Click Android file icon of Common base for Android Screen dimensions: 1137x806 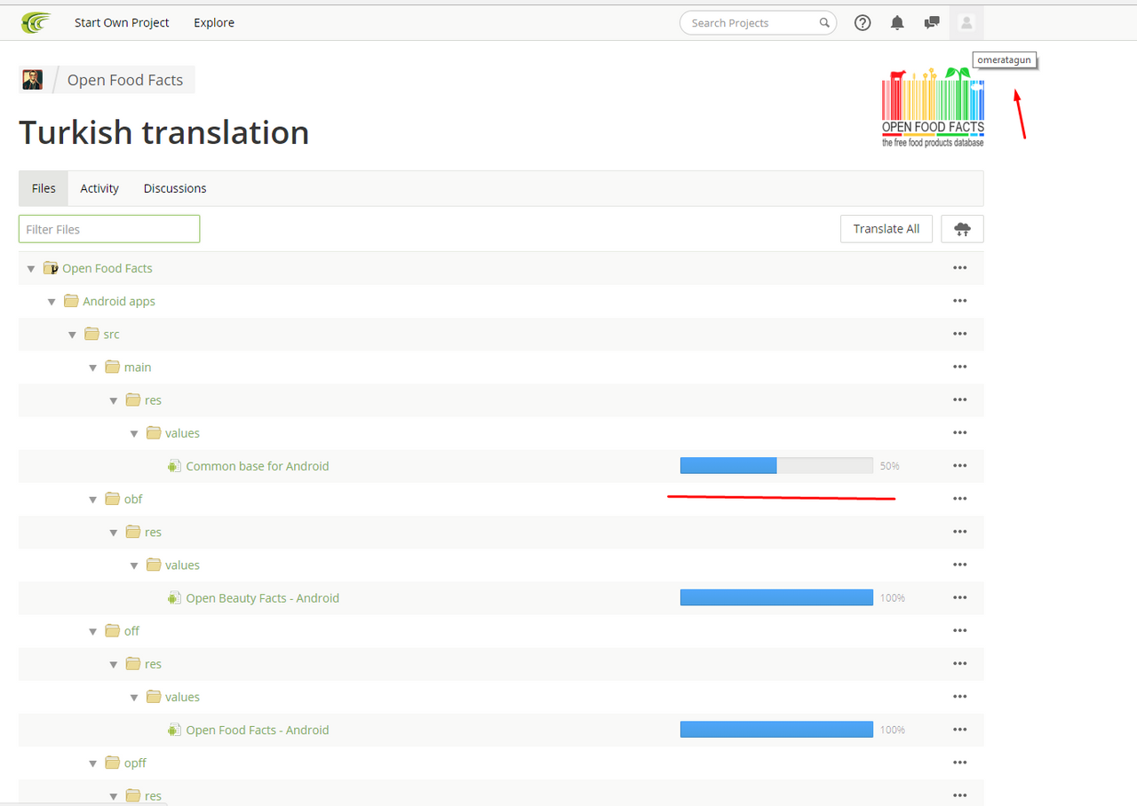[x=174, y=466]
